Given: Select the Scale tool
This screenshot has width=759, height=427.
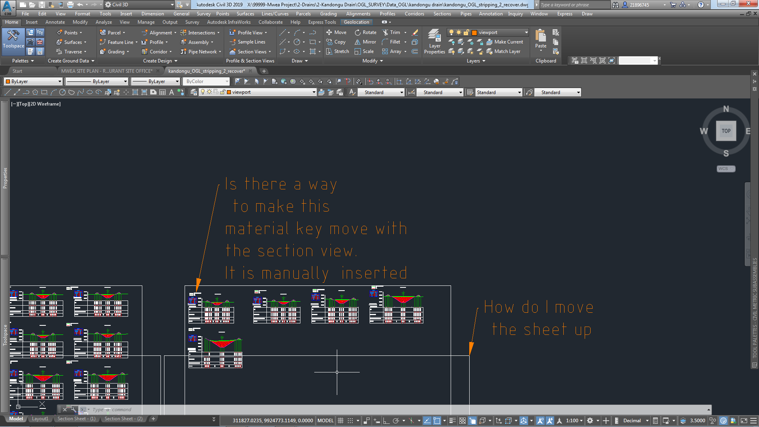Looking at the screenshot, I should click(364, 51).
